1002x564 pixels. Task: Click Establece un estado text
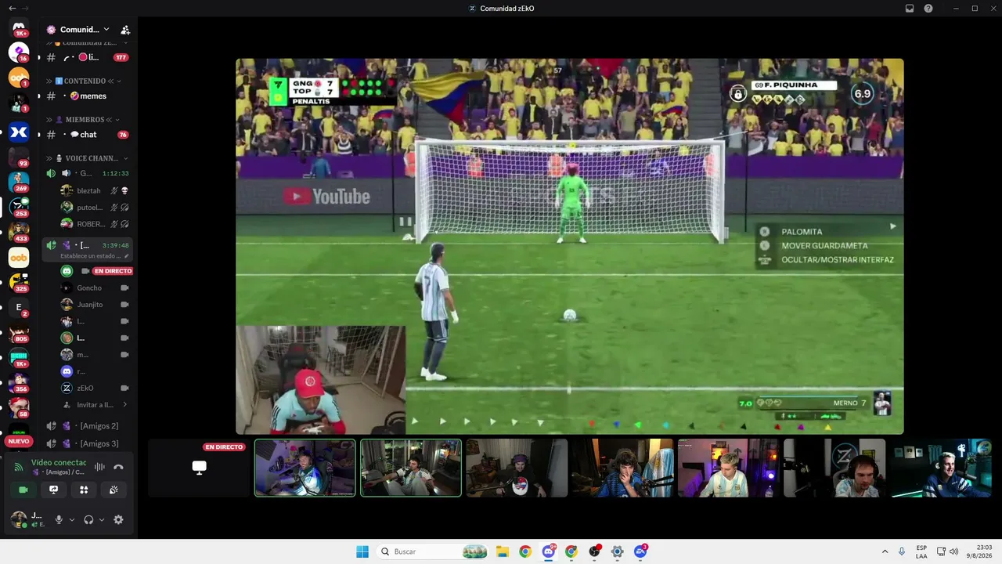[x=91, y=256]
